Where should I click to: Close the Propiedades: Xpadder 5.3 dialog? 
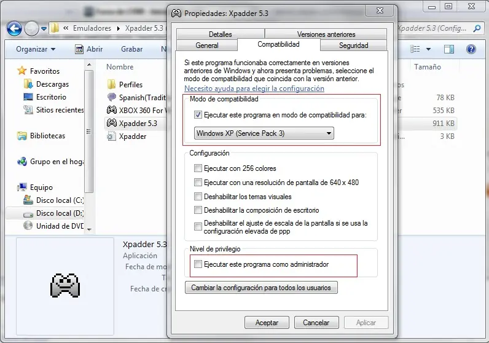(x=380, y=10)
